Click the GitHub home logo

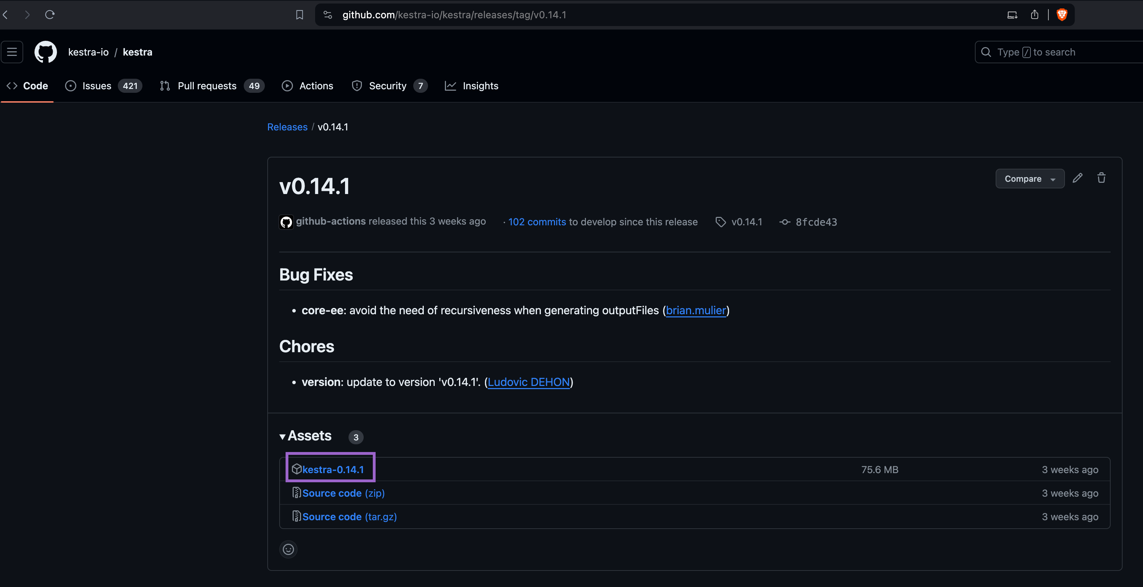[x=45, y=52]
